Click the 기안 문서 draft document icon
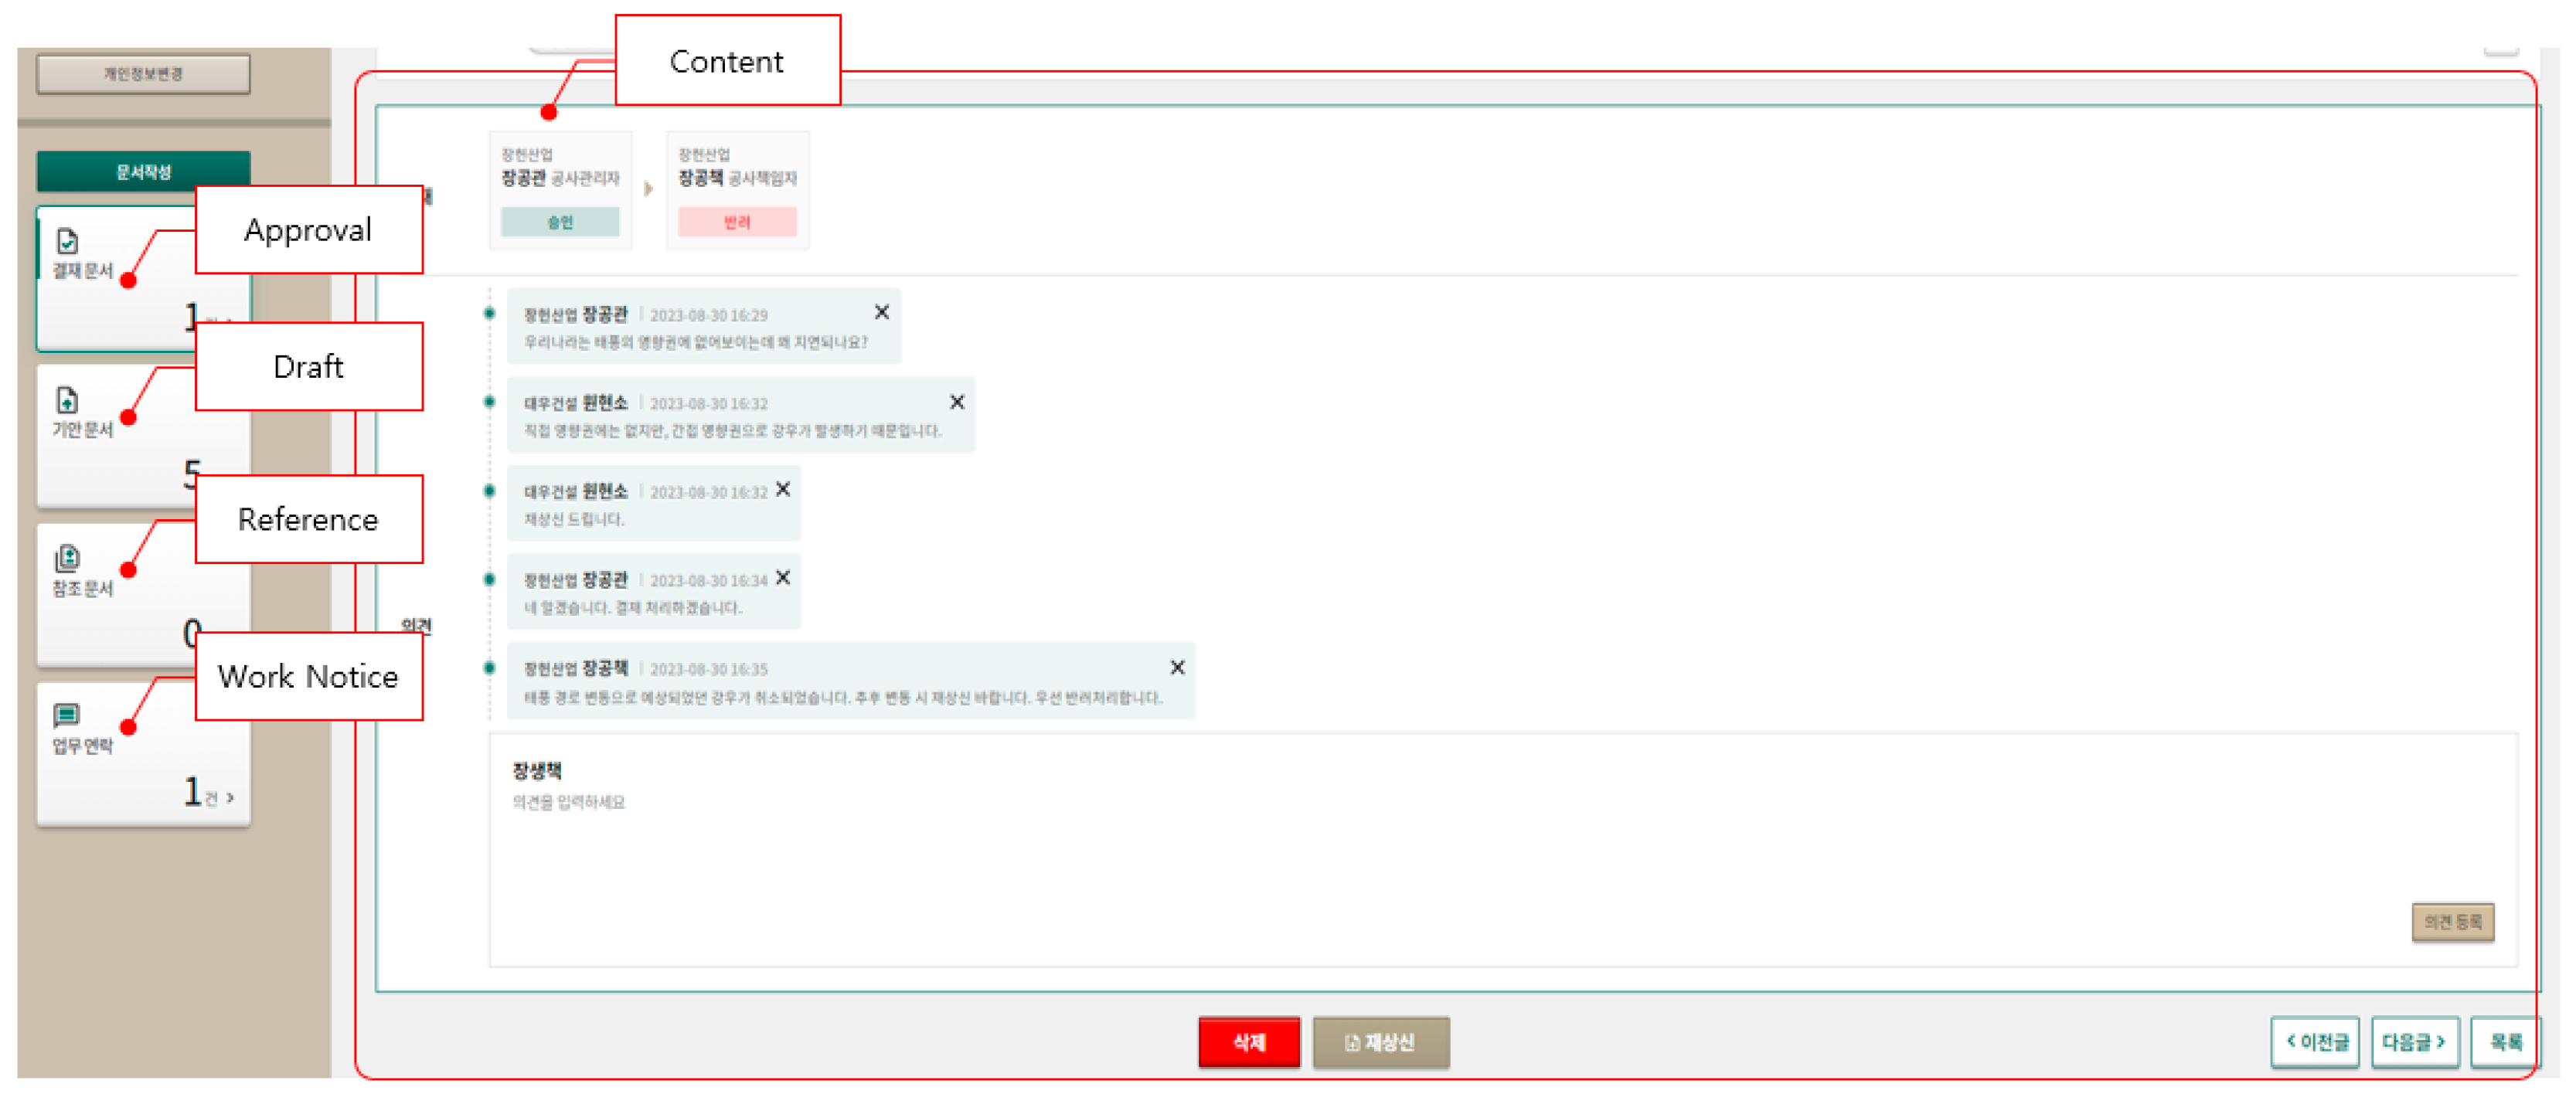 click(67, 400)
